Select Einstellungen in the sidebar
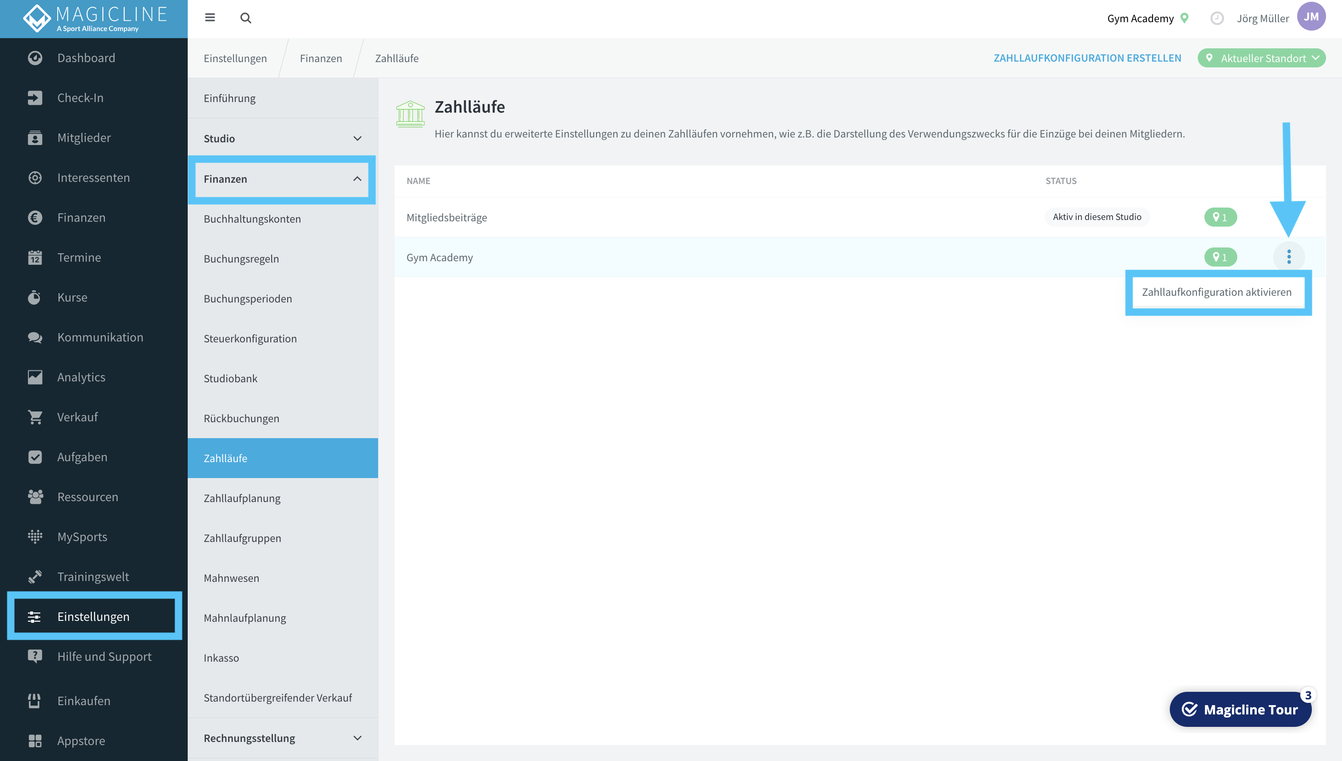 [94, 616]
